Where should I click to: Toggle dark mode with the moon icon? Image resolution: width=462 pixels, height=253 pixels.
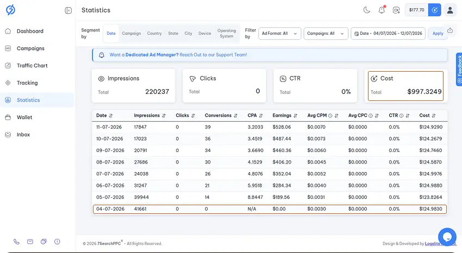coord(366,10)
